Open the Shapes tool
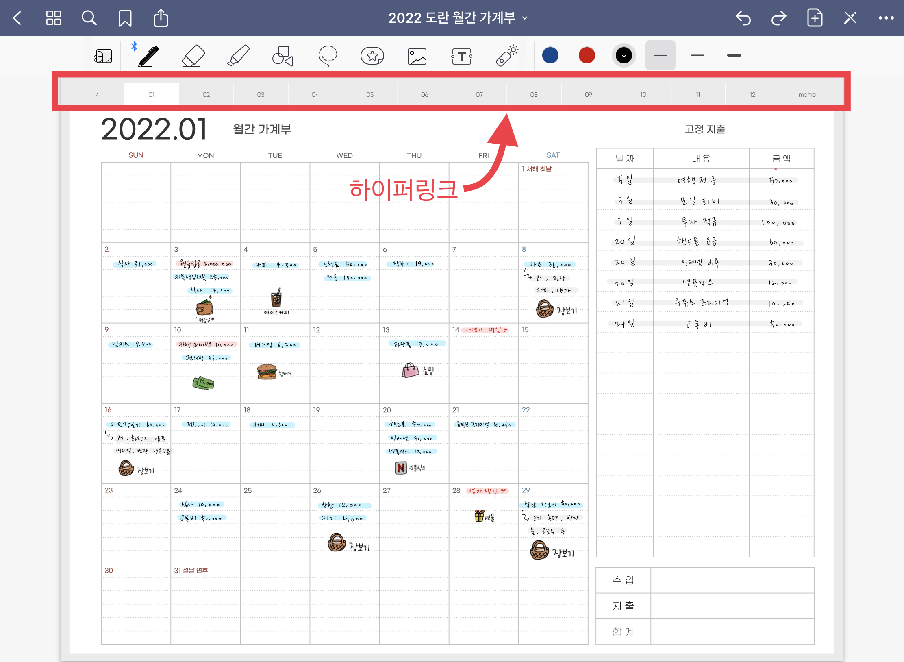This screenshot has width=904, height=662. point(282,56)
